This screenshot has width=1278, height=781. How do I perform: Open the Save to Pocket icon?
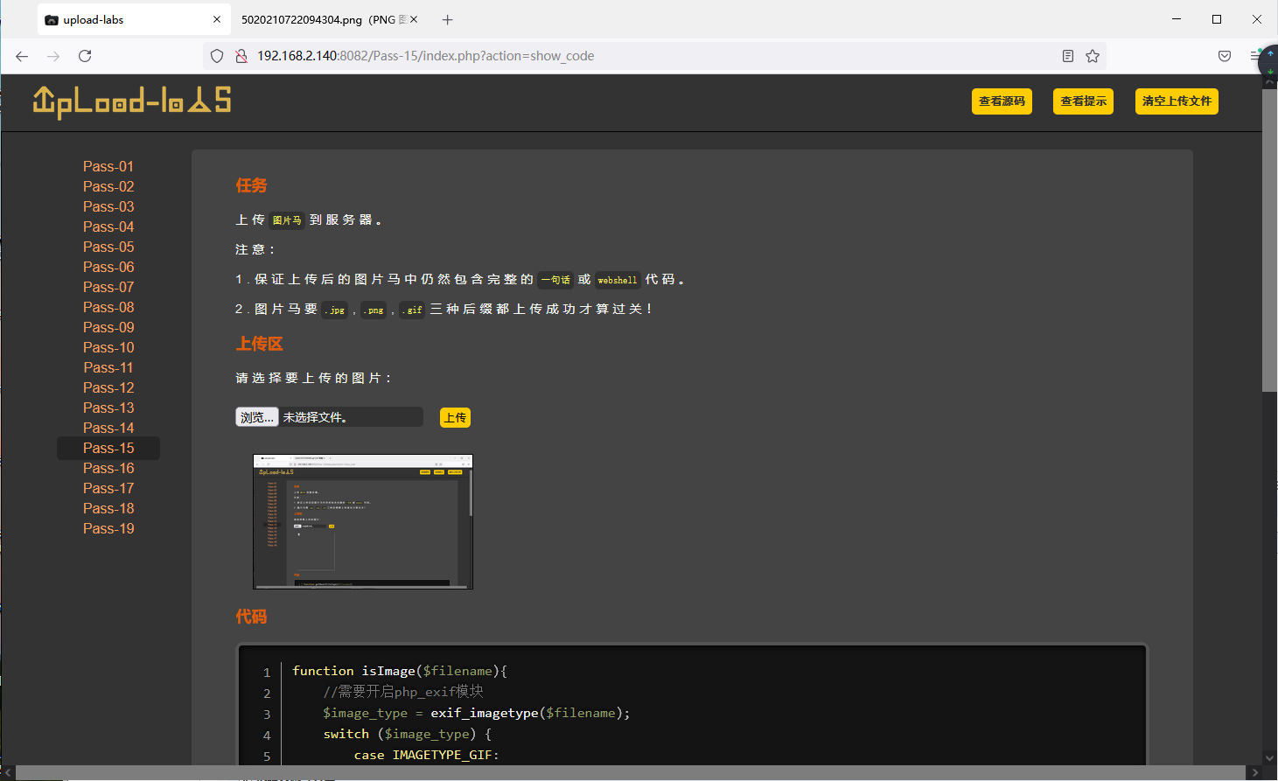pos(1225,56)
